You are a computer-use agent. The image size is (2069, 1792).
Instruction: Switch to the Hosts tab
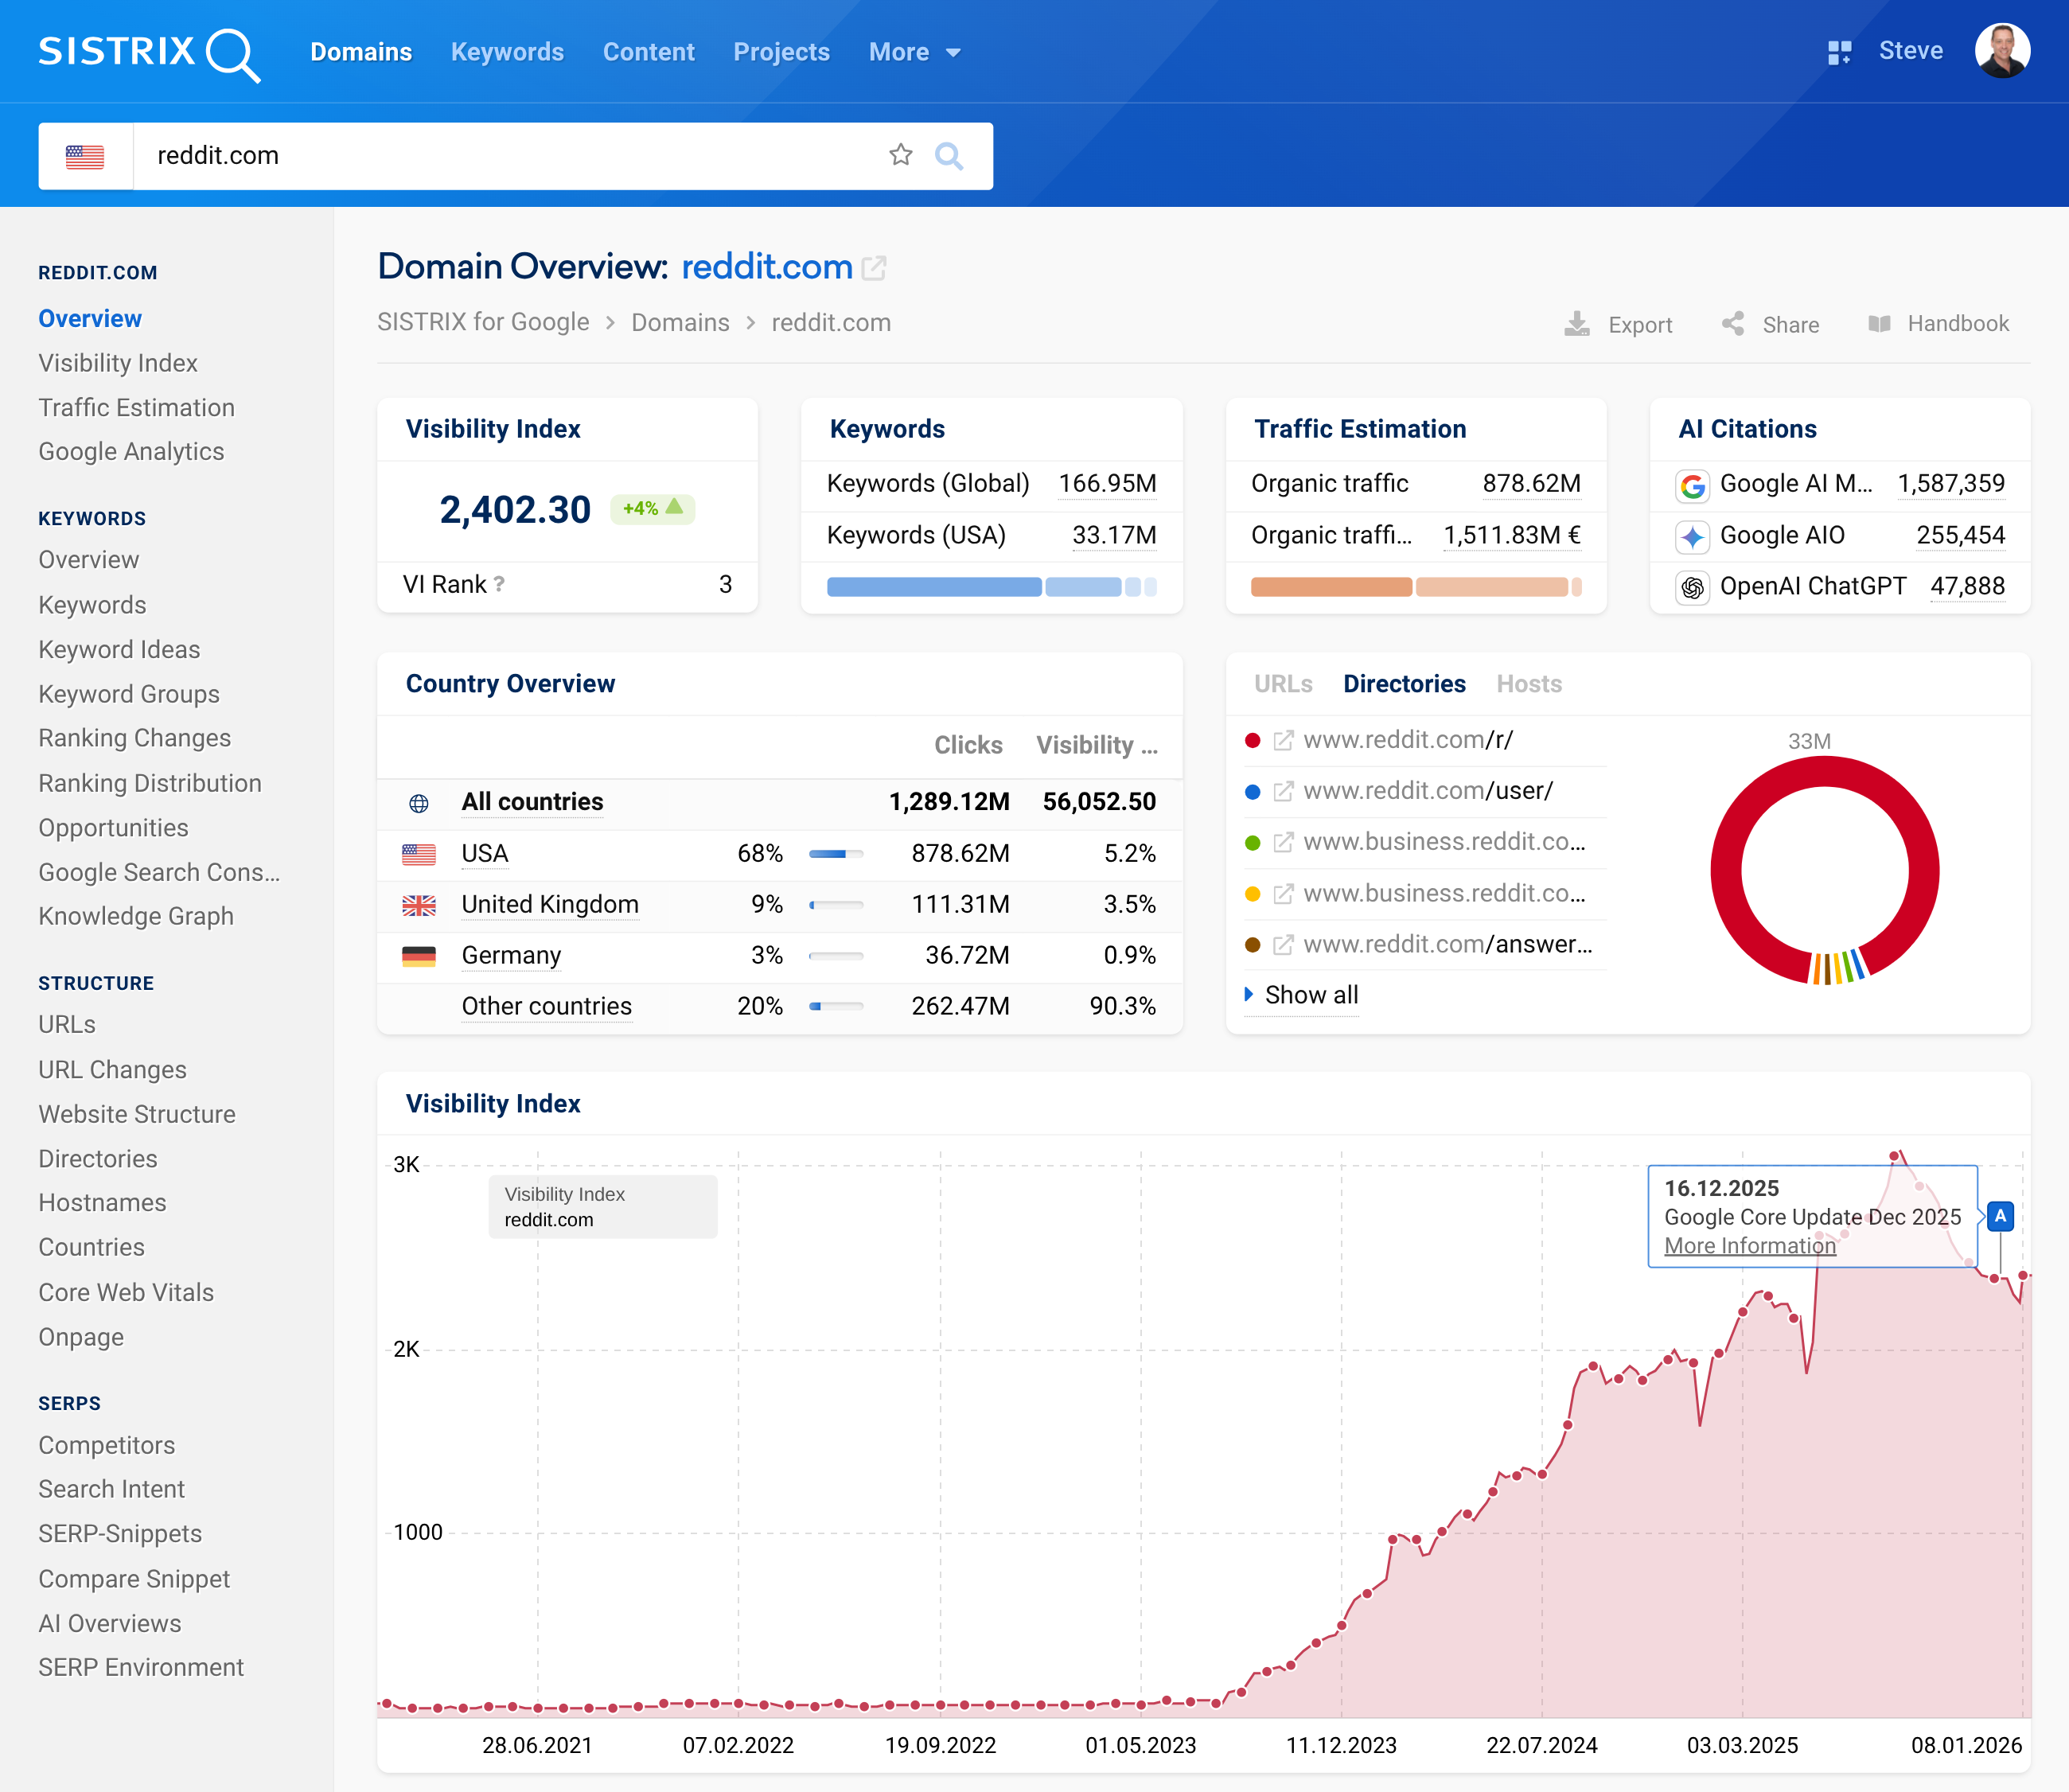click(x=1528, y=684)
